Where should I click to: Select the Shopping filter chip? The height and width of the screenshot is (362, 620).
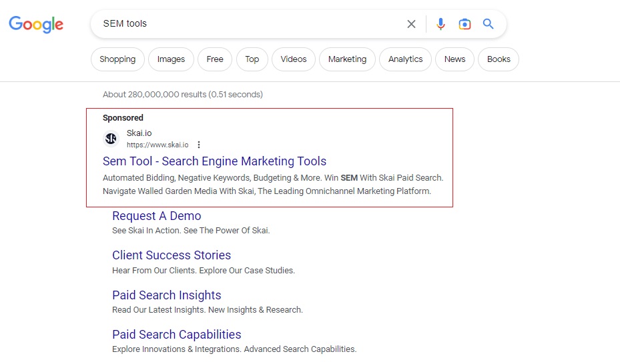pos(117,59)
